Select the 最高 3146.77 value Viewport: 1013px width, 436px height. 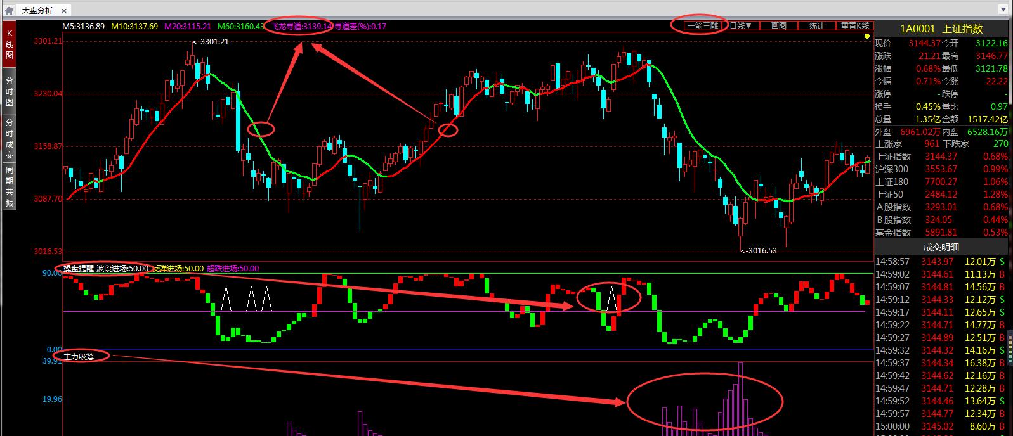pos(992,56)
